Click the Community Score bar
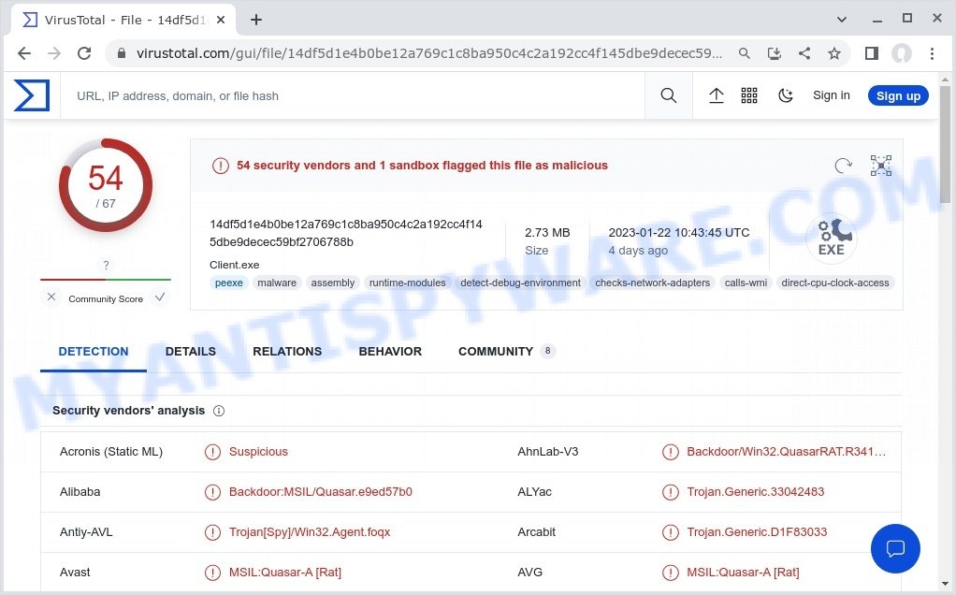Screen dimensions: 956x595 [106, 280]
